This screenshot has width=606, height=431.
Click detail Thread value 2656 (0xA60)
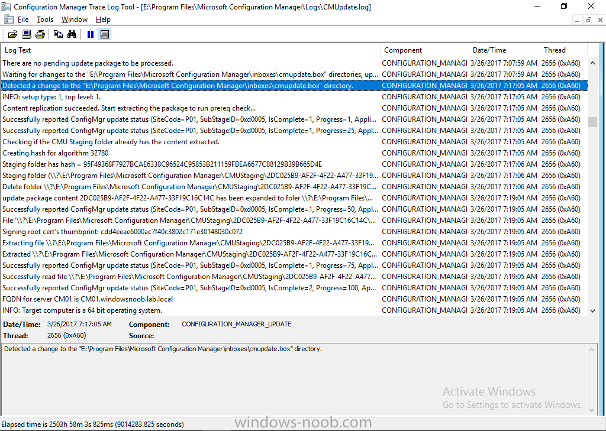(66, 335)
